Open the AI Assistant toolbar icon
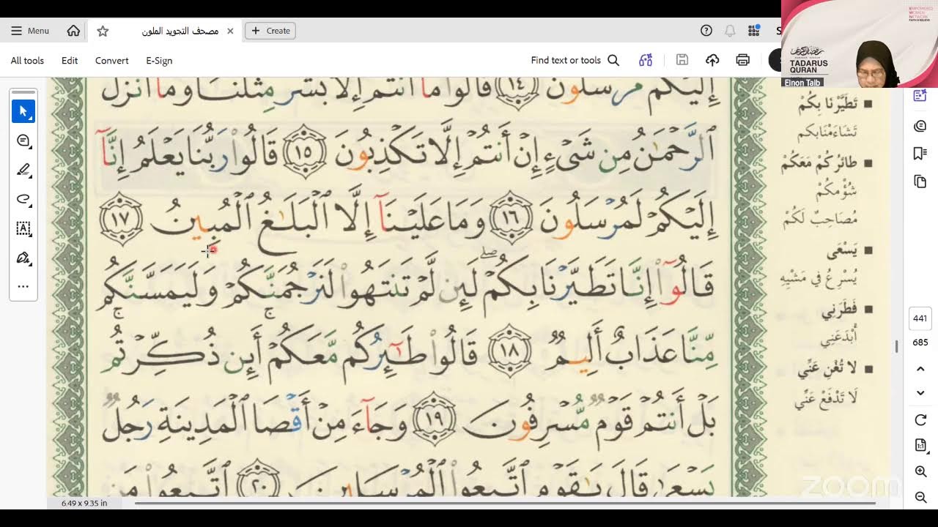Screen dimensions: 938x527 (x=646, y=61)
